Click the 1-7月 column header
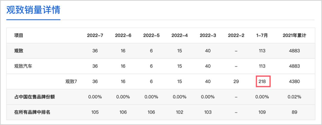Image resolution: width=322 pixels, height=125 pixels. pos(262,35)
